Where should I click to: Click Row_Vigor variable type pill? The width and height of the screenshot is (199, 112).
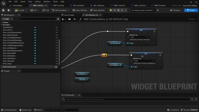pos(35,63)
